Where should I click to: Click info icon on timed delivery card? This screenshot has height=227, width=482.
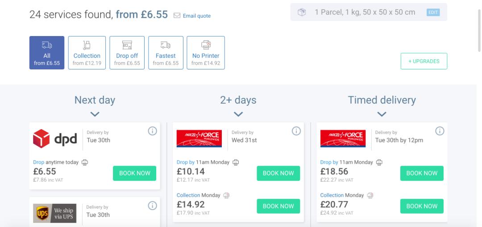440,131
